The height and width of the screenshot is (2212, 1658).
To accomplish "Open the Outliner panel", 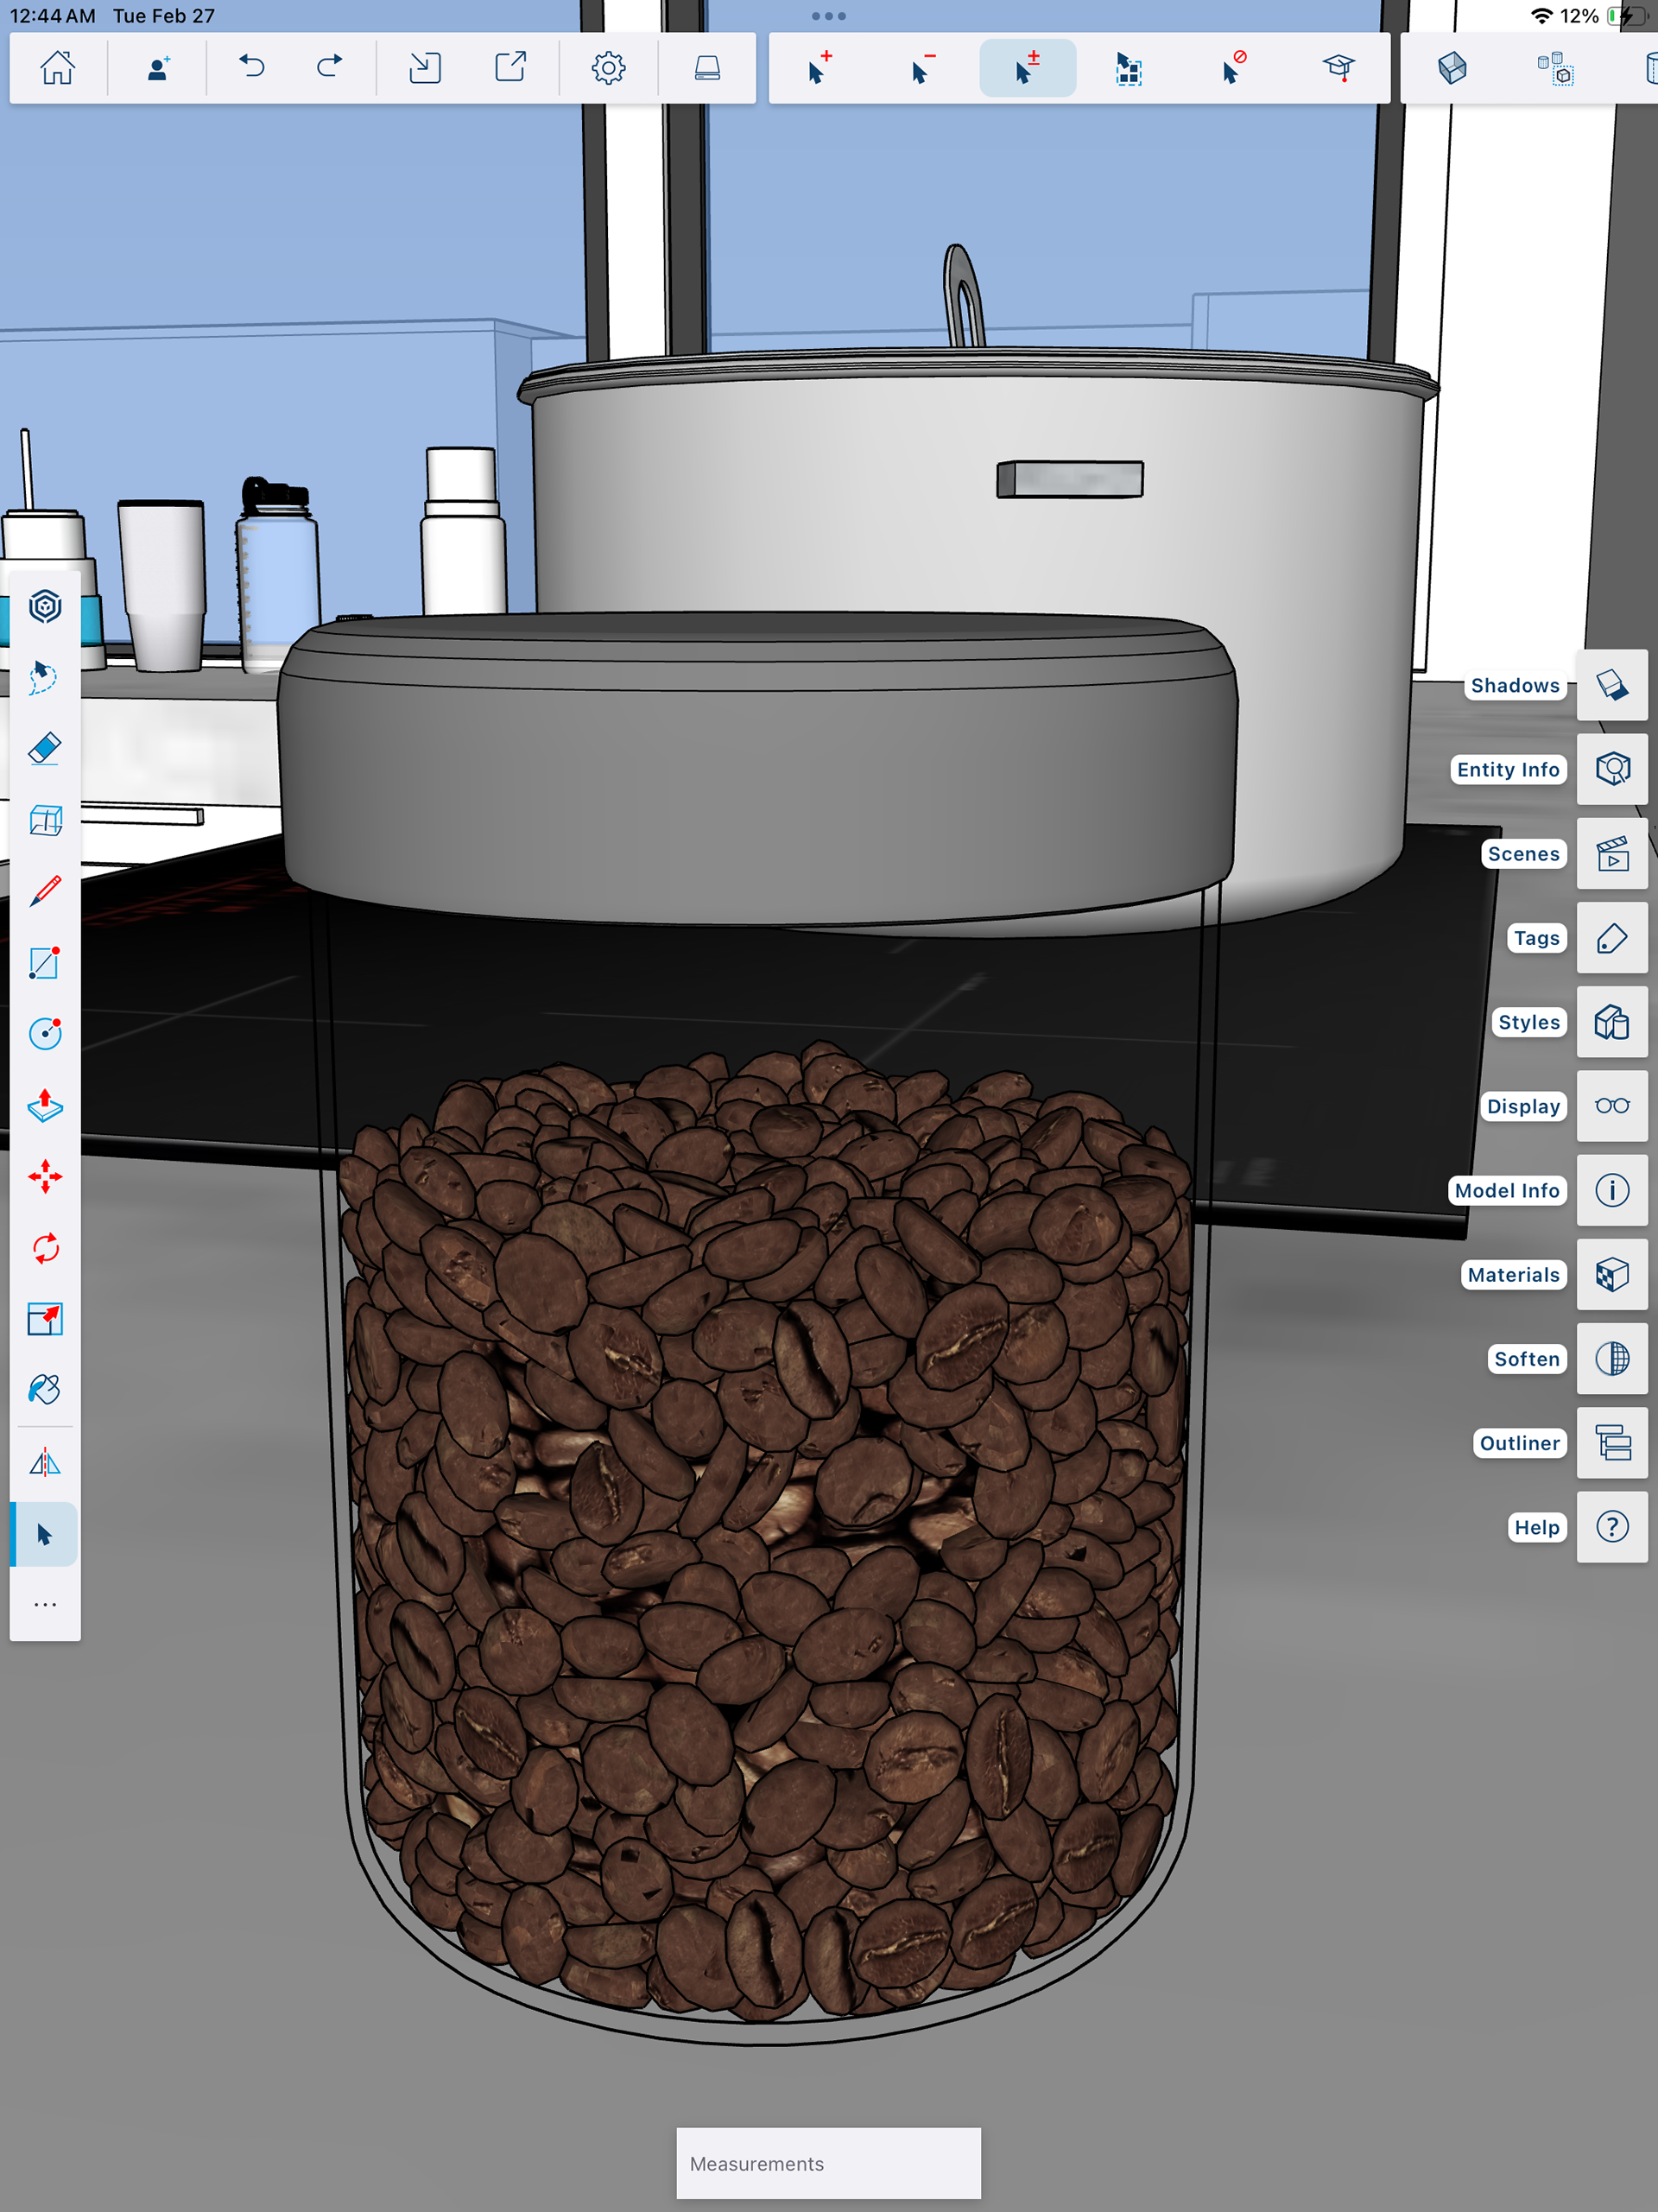I will point(1611,1442).
